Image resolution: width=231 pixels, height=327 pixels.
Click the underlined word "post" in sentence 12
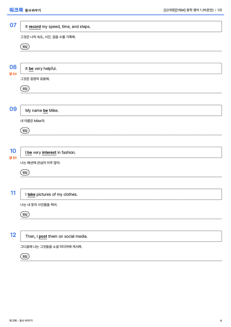coord(43,236)
